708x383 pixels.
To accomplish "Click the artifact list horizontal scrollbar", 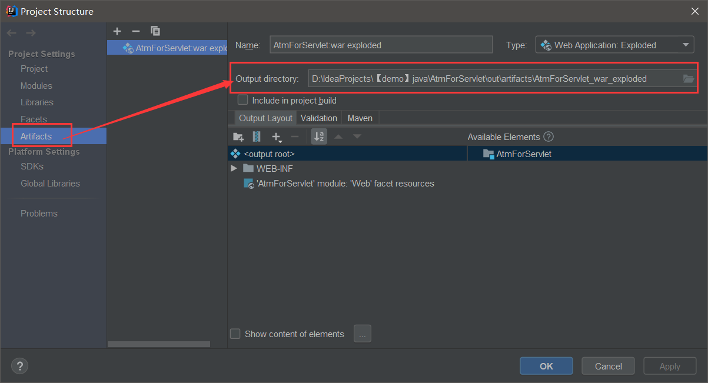I will point(159,344).
